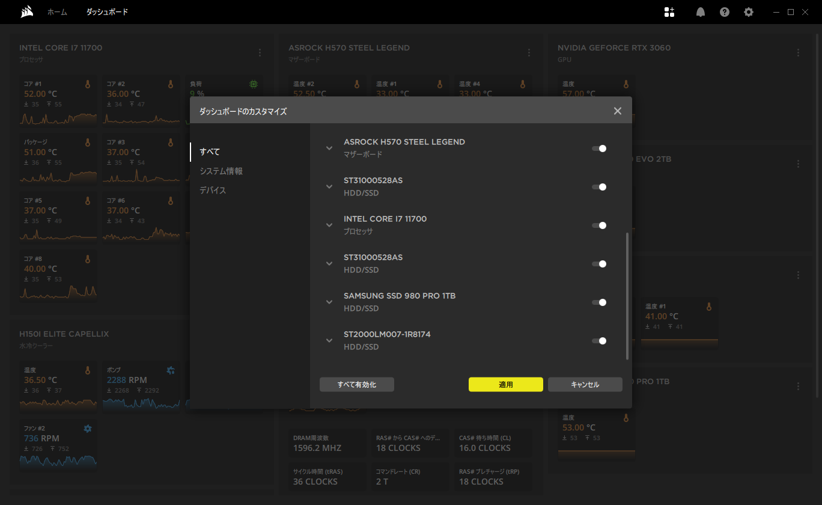Viewport: 822px width, 505px height.
Task: Expand ST31000528AS chevron above INTEL CORE row
Action: coord(329,186)
